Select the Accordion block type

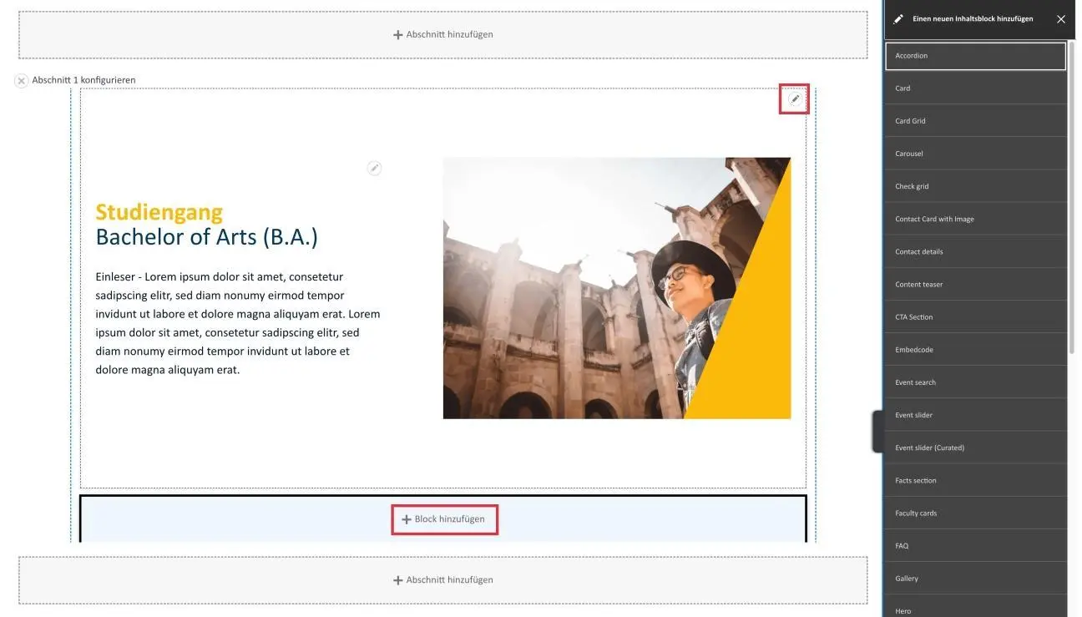pos(974,56)
